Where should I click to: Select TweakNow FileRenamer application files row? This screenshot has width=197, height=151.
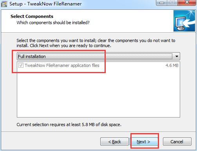[98, 65]
